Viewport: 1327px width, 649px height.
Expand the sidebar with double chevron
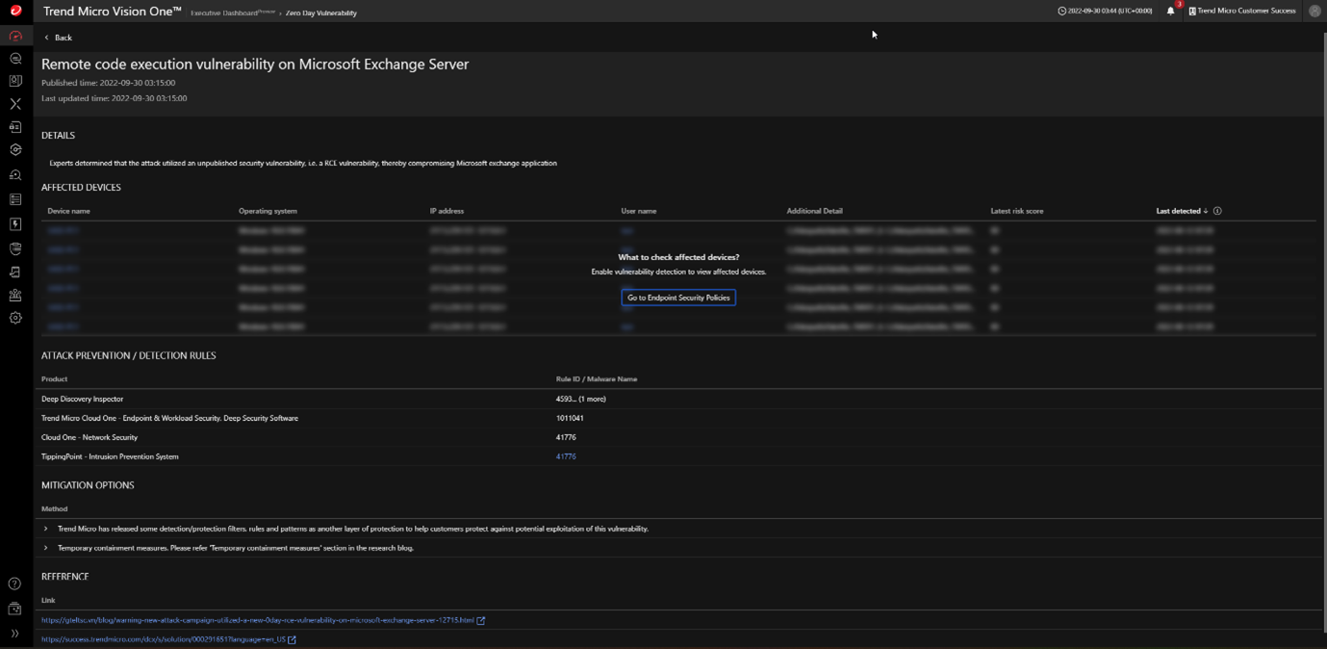14,634
